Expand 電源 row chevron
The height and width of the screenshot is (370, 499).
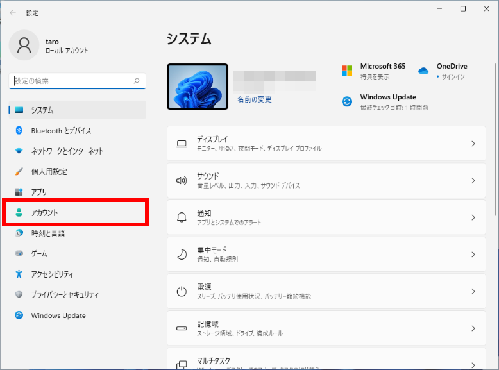point(473,291)
